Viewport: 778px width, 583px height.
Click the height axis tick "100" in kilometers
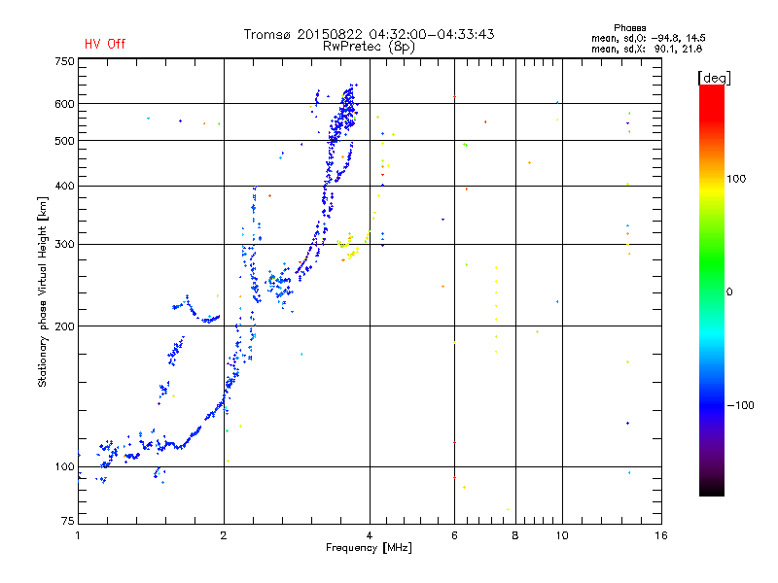point(64,466)
